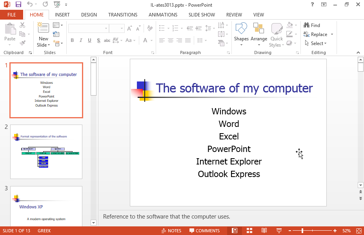Switch to the INSERT tab

click(62, 15)
